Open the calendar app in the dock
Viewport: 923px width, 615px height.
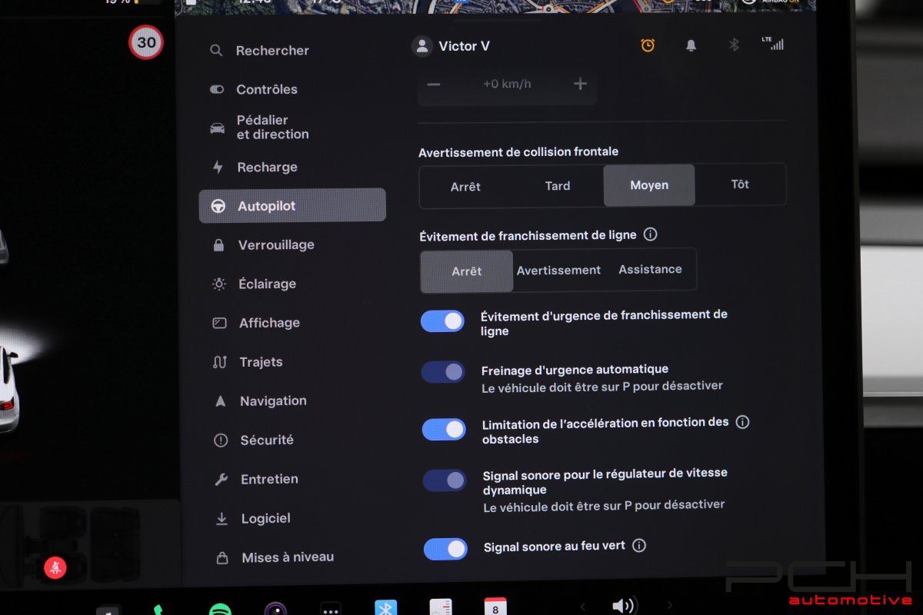click(495, 607)
